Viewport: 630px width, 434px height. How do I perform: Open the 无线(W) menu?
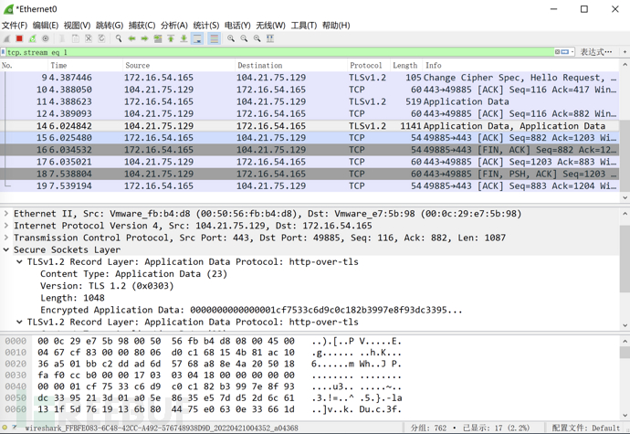271,26
